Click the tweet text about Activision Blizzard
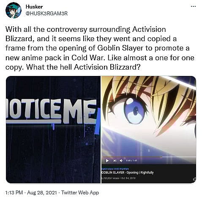The width and height of the screenshot is (202, 199). [100, 48]
